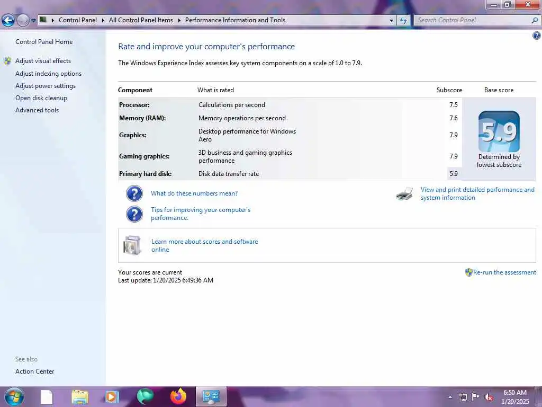Click help icon beside Tips for improving performance
542x407 pixels.
pyautogui.click(x=134, y=214)
